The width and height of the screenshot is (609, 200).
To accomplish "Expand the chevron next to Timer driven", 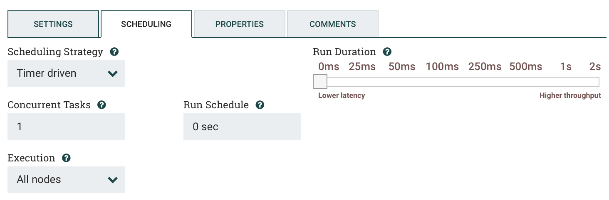I will click(x=113, y=74).
